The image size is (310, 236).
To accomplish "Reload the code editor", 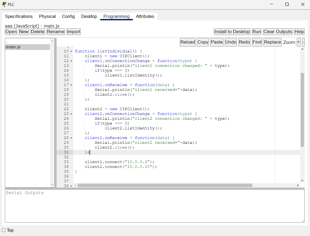I will click(x=188, y=42).
